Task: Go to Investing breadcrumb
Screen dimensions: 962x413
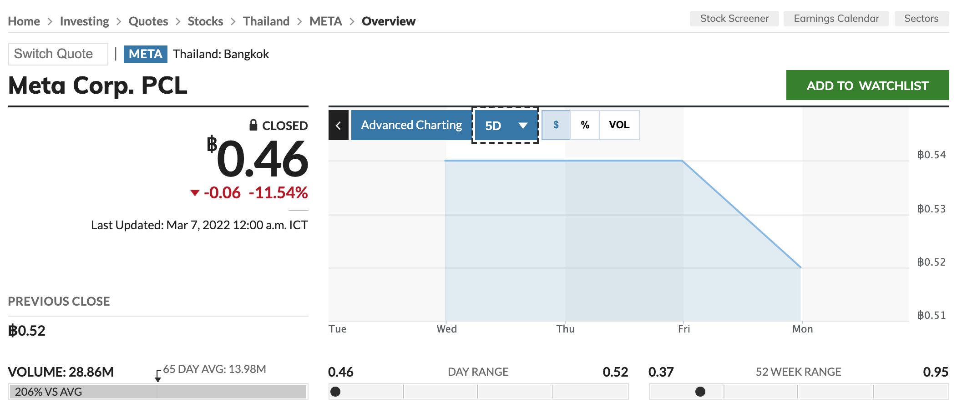Action: coord(84,21)
